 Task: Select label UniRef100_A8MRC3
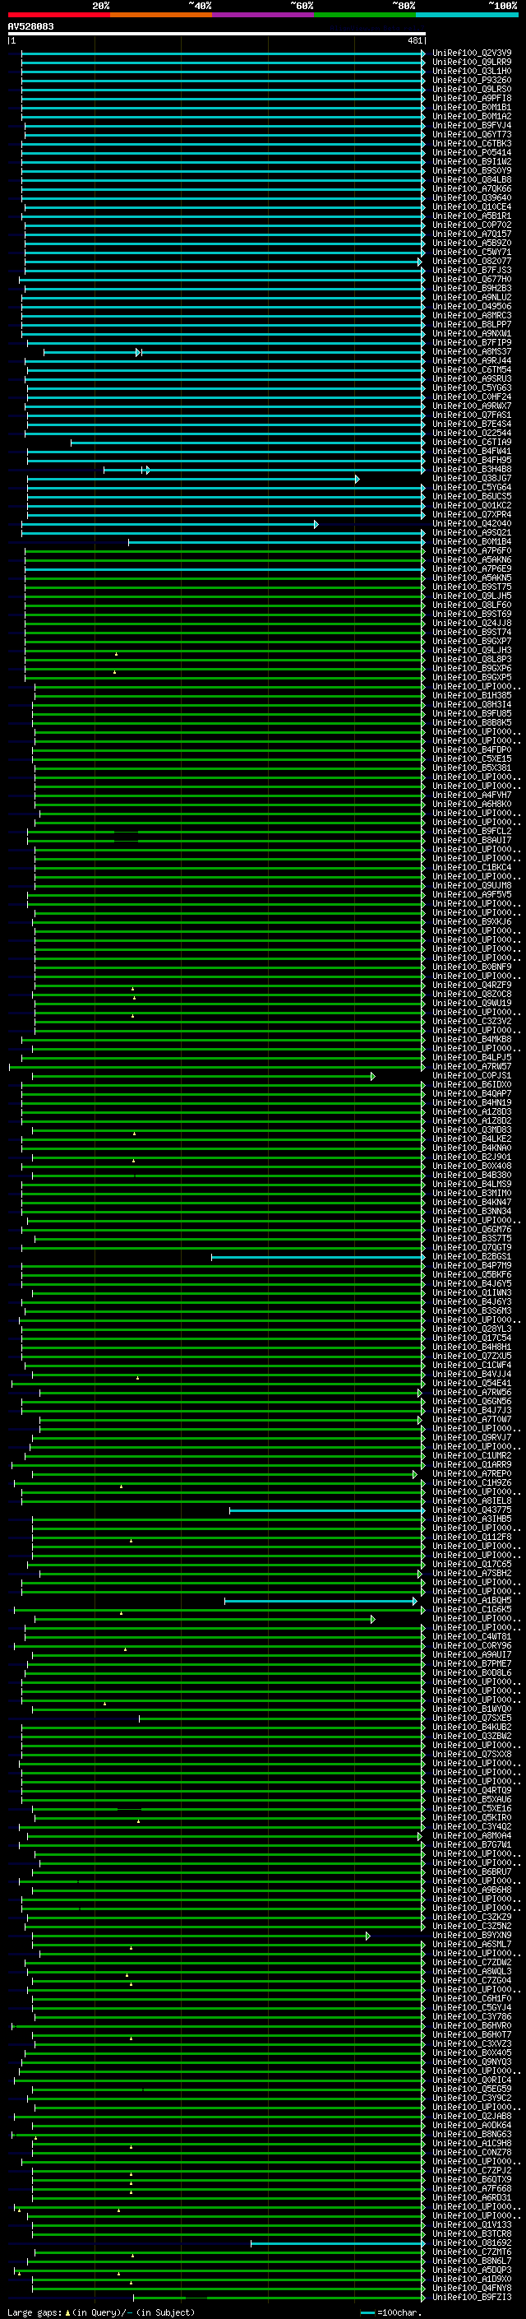tap(472, 315)
